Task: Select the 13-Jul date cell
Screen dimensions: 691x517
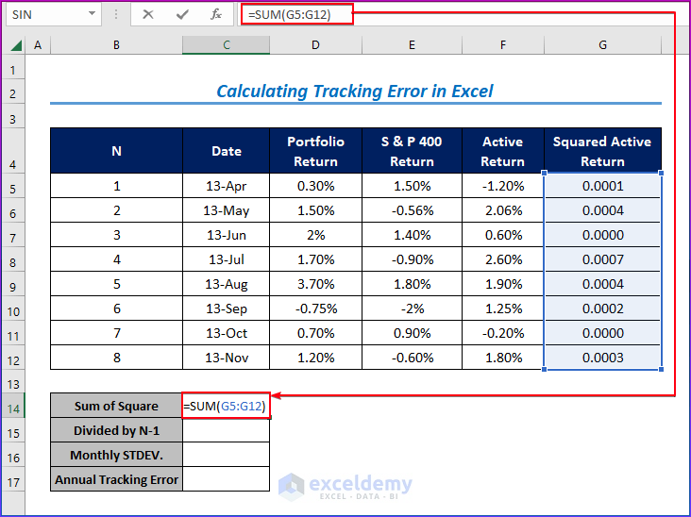Action: tap(226, 259)
